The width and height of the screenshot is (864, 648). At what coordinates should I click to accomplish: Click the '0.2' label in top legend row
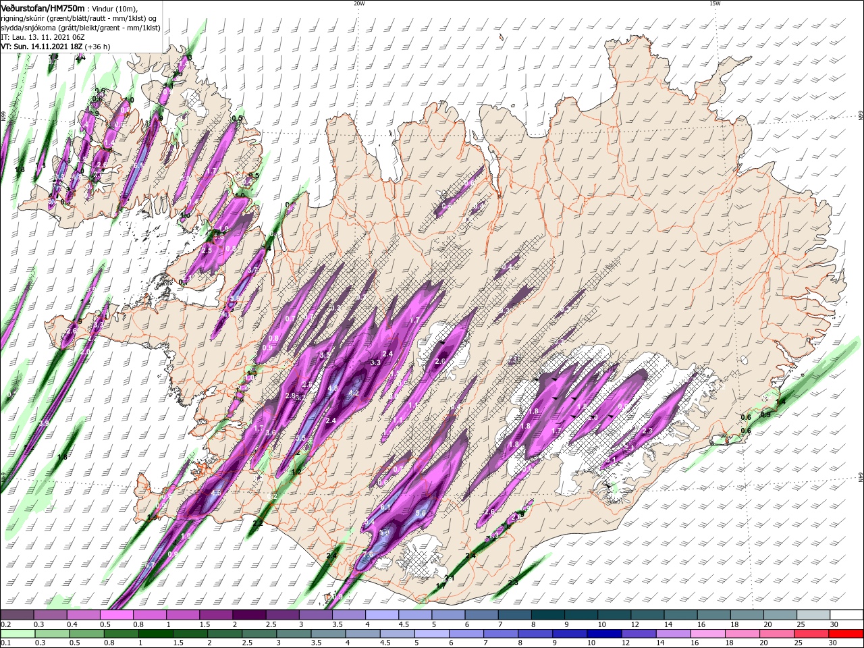click(x=5, y=624)
